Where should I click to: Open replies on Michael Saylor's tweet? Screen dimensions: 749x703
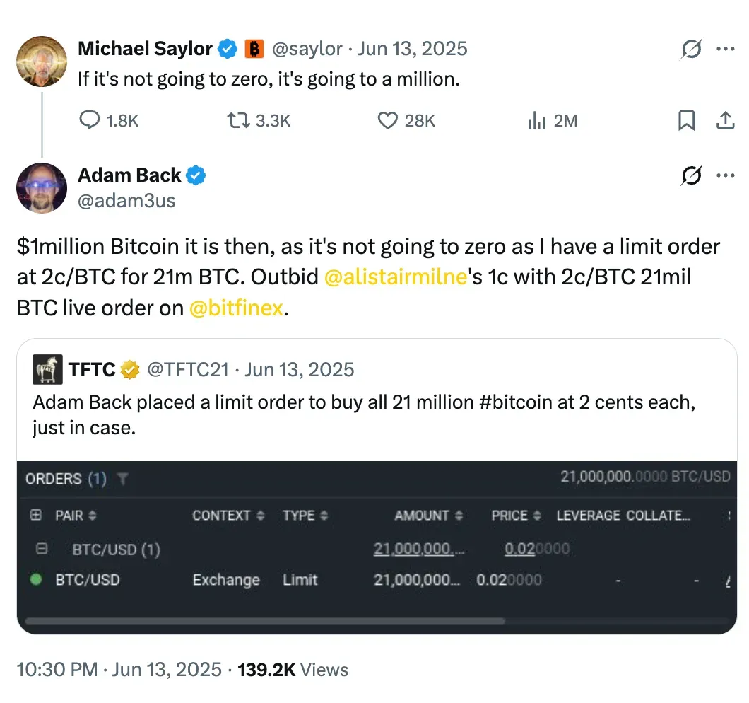tap(90, 120)
